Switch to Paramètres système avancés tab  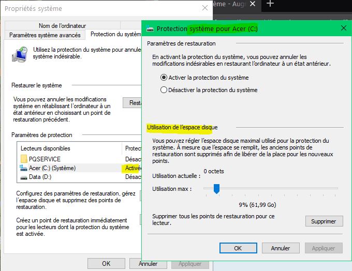(x=45, y=35)
